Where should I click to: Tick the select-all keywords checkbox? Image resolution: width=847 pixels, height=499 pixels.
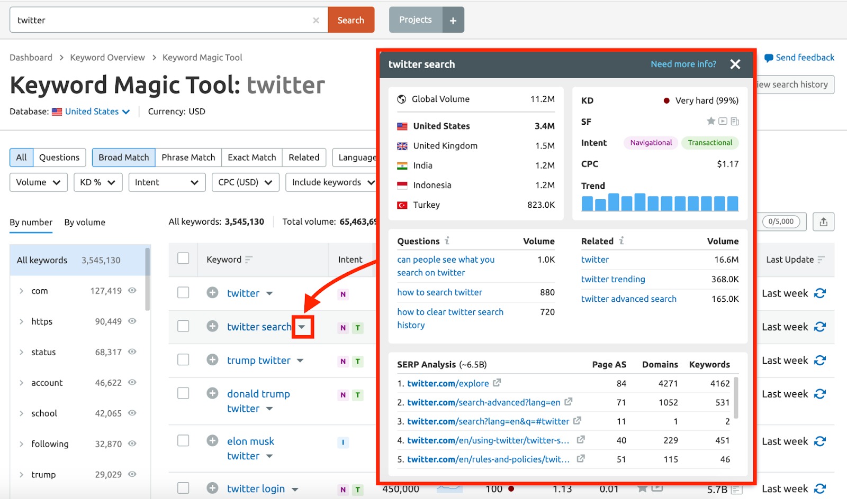tap(183, 258)
